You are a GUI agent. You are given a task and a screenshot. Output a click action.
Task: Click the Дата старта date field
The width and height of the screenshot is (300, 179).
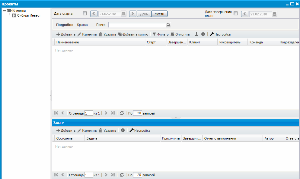pos(110,14)
